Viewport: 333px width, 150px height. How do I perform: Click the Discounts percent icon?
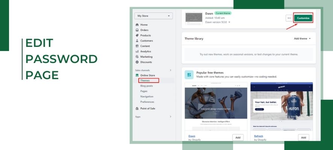137,62
